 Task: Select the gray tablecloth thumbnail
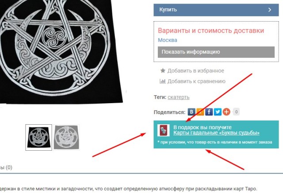tap(66, 137)
